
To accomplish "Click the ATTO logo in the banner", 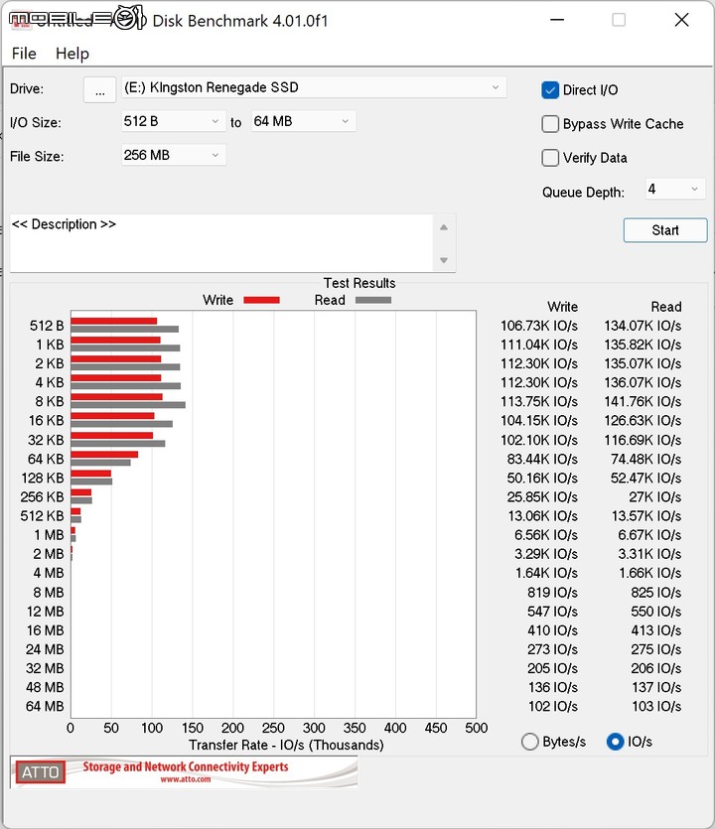I will (40, 772).
